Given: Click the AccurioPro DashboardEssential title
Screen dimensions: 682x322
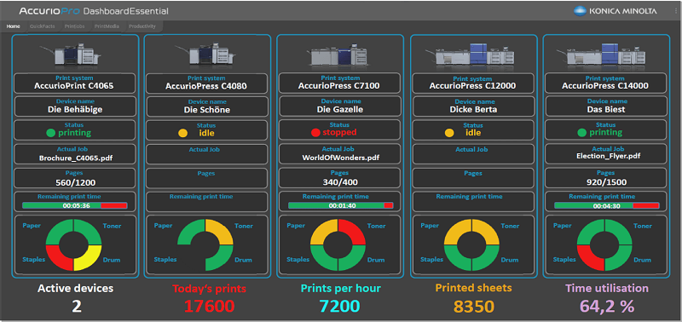Looking at the screenshot, I should click(x=94, y=11).
